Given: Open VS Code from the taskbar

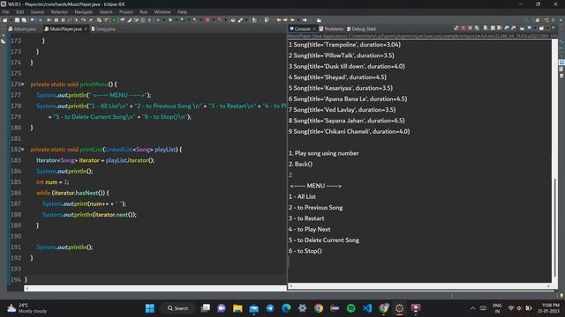Looking at the screenshot, I should [x=367, y=308].
